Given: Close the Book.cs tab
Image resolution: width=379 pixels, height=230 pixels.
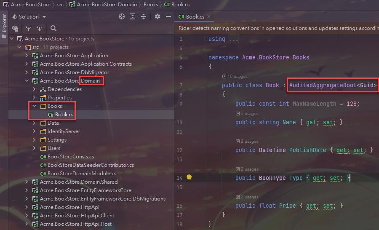Looking at the screenshot, I should click(x=209, y=17).
